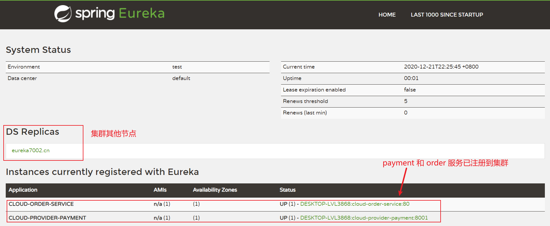
Task: Open DESKTOP-LVL3868:cloud-provider-payment:8001 instance link
Action: (x=364, y=218)
